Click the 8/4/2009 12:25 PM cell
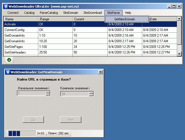Screen dimensions: 185x140 tap(124, 47)
